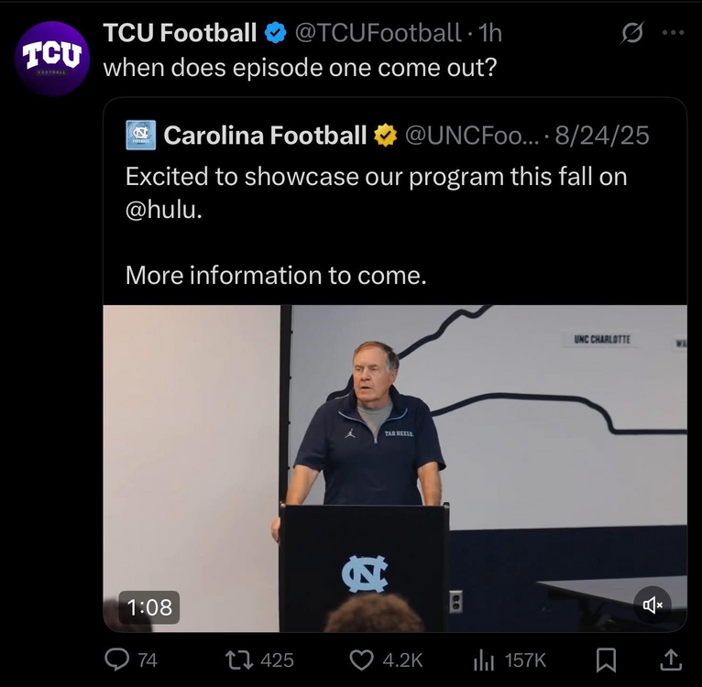The image size is (702, 687).
Task: Click Carolina Football's gold verified badge
Action: pos(385,136)
